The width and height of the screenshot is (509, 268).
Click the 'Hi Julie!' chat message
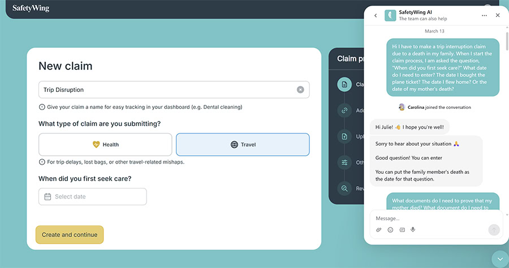[409, 127]
